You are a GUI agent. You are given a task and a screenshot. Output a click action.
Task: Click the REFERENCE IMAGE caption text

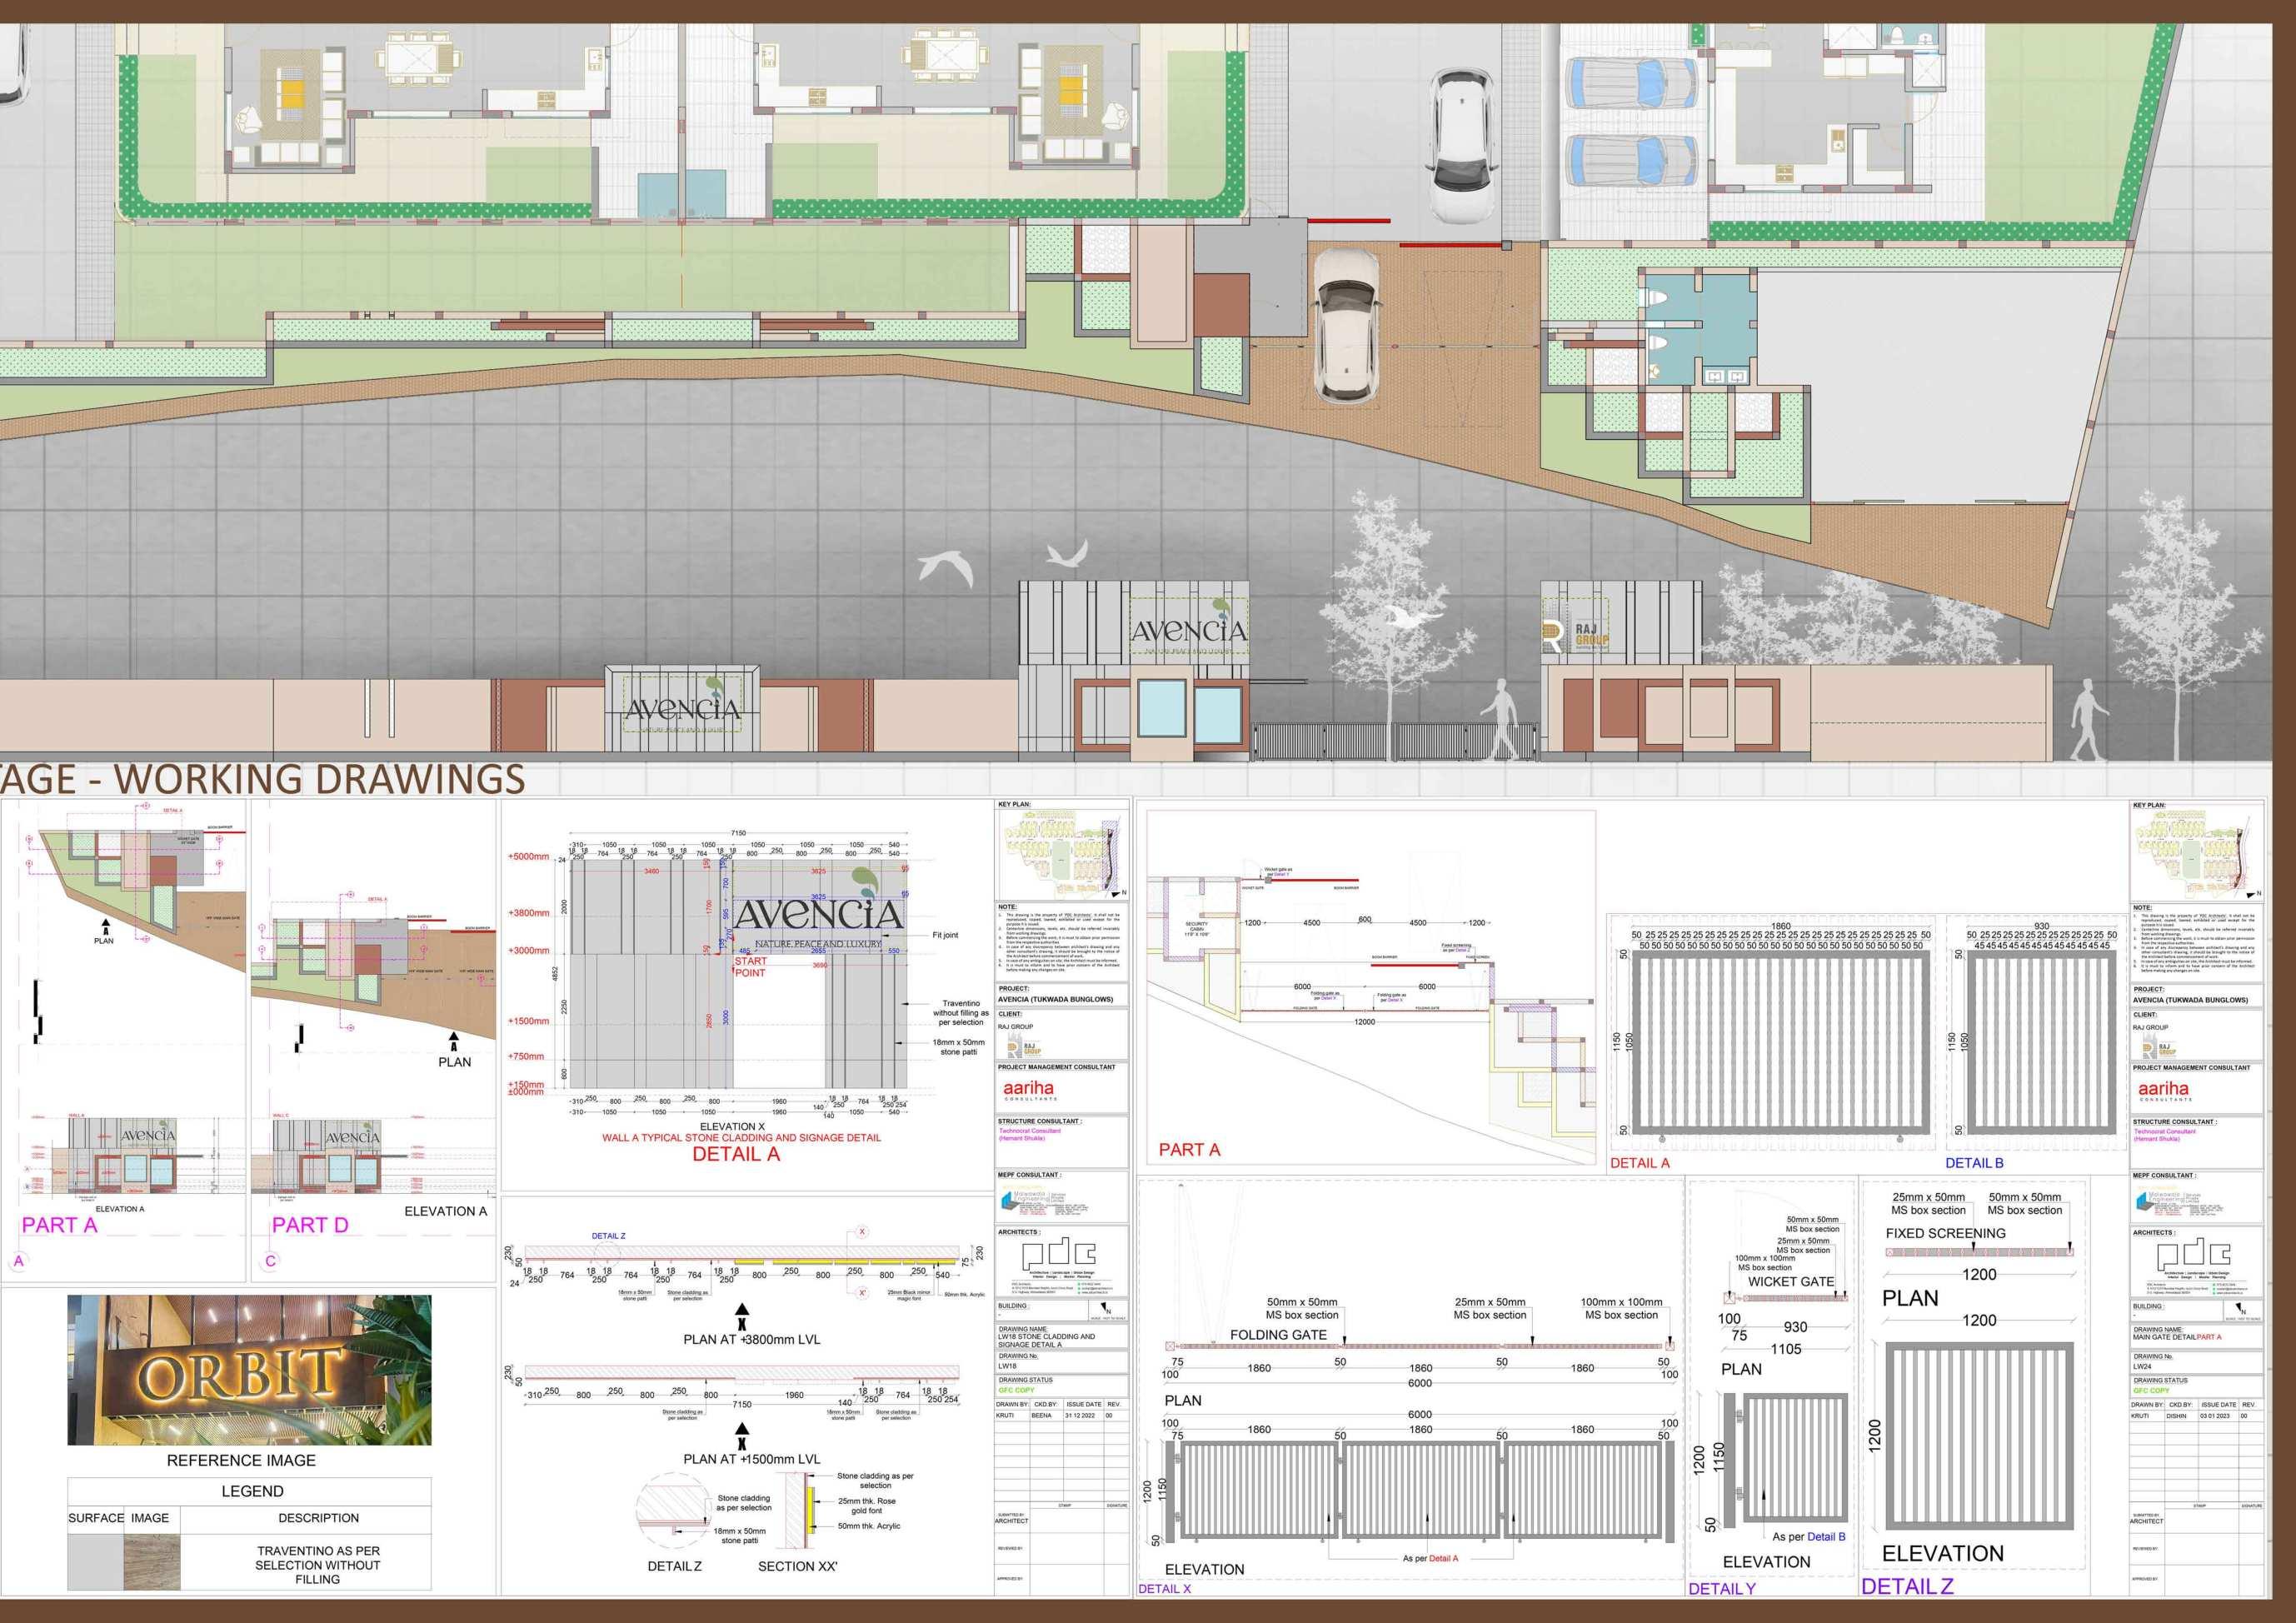241,1460
